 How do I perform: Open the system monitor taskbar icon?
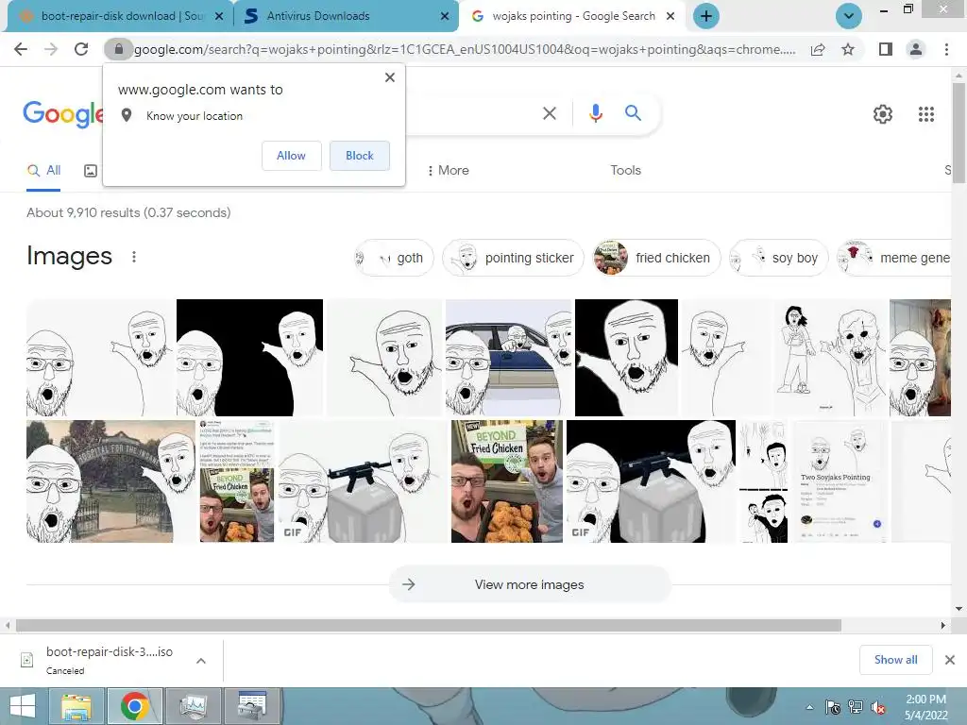point(193,706)
